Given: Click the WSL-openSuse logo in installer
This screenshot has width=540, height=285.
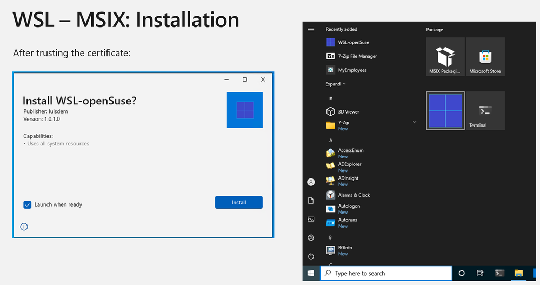Looking at the screenshot, I should click(245, 110).
